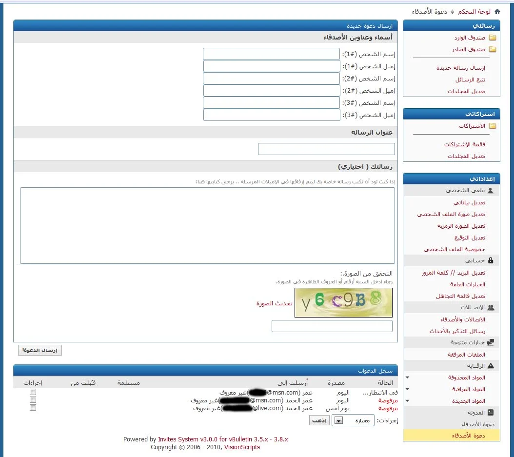Click the captcha verification image

(343, 302)
